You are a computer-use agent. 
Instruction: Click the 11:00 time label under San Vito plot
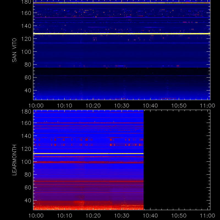point(208,106)
